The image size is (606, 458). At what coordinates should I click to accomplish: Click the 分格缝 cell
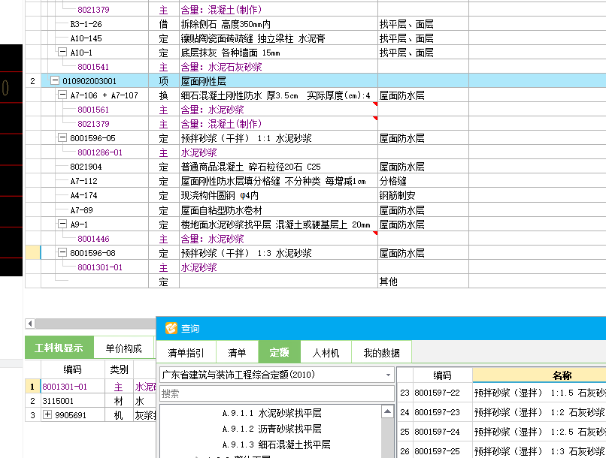point(423,181)
